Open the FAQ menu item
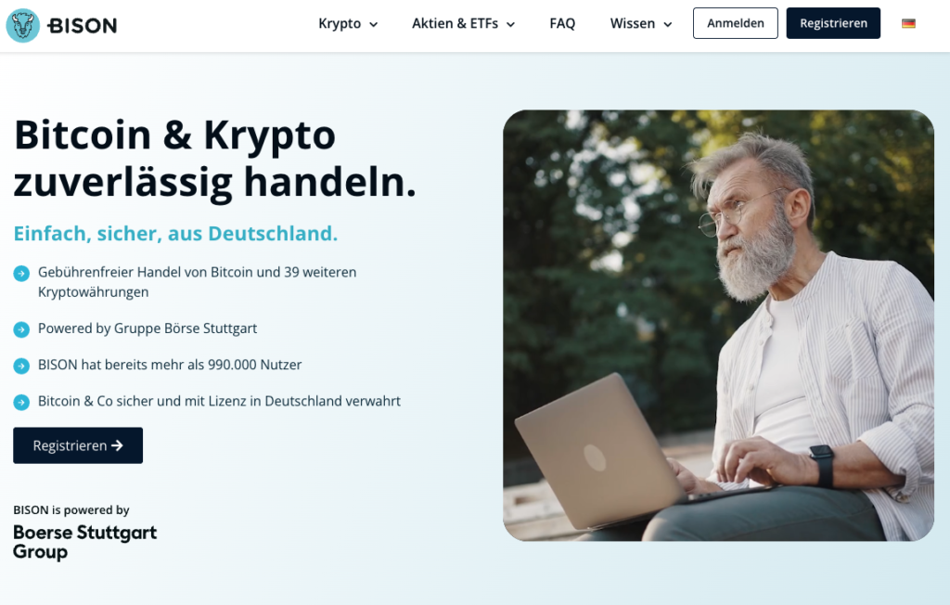Viewport: 950px width, 605px height. pyautogui.click(x=562, y=23)
